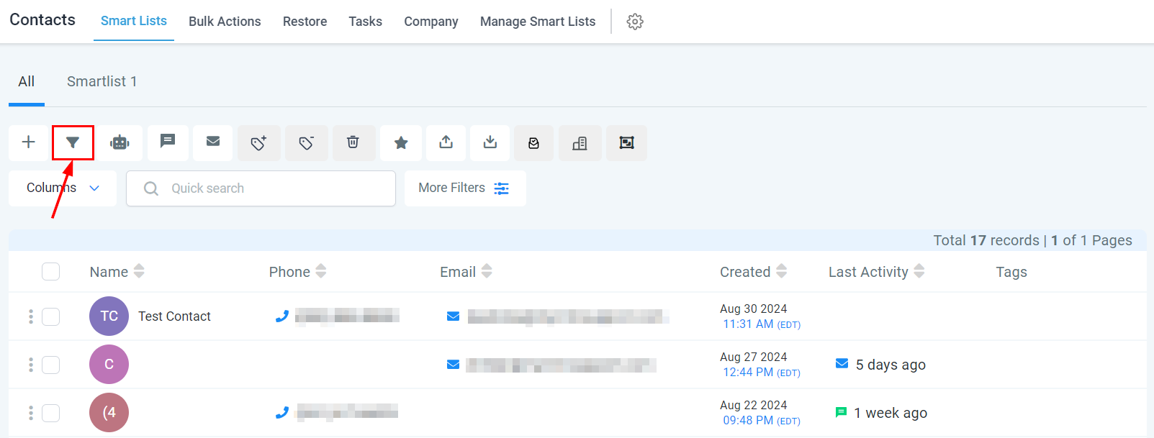1154x438 pixels.
Task: Open the filter funnel icon
Action: coord(73,142)
